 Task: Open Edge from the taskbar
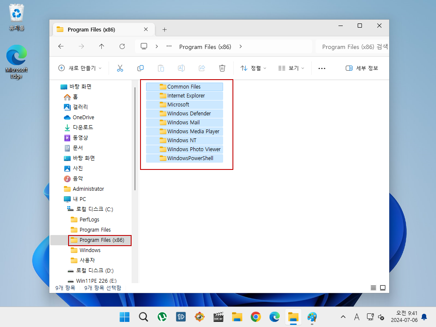[x=275, y=317]
